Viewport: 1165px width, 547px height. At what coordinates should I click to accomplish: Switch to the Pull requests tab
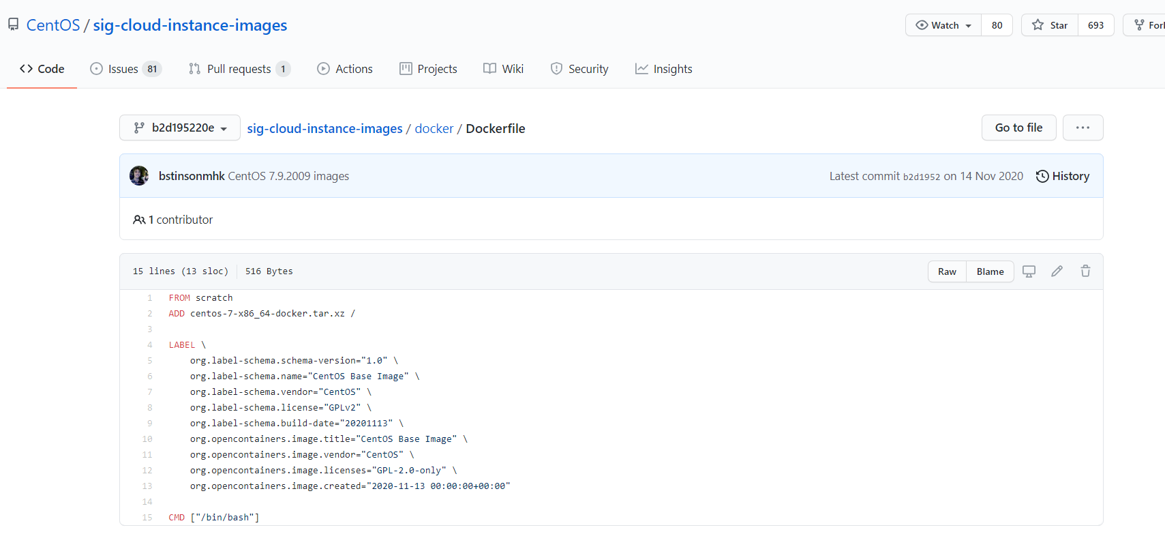pos(239,69)
